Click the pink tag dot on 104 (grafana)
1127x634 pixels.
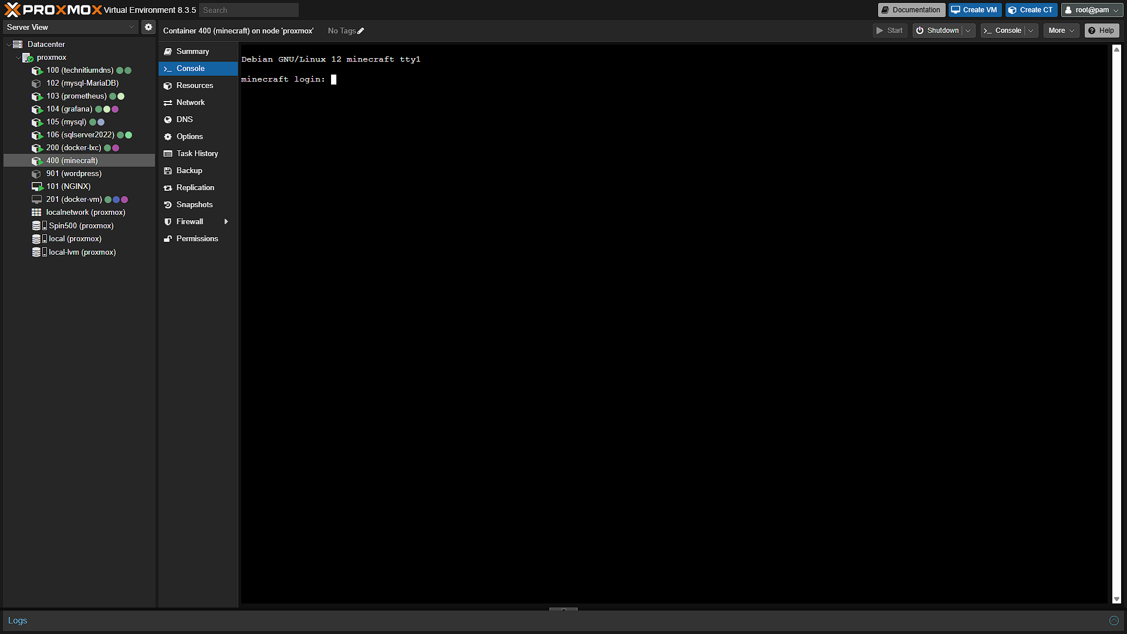(x=116, y=109)
